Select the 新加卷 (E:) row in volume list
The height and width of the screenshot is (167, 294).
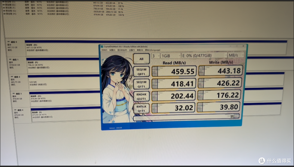(64, 5)
